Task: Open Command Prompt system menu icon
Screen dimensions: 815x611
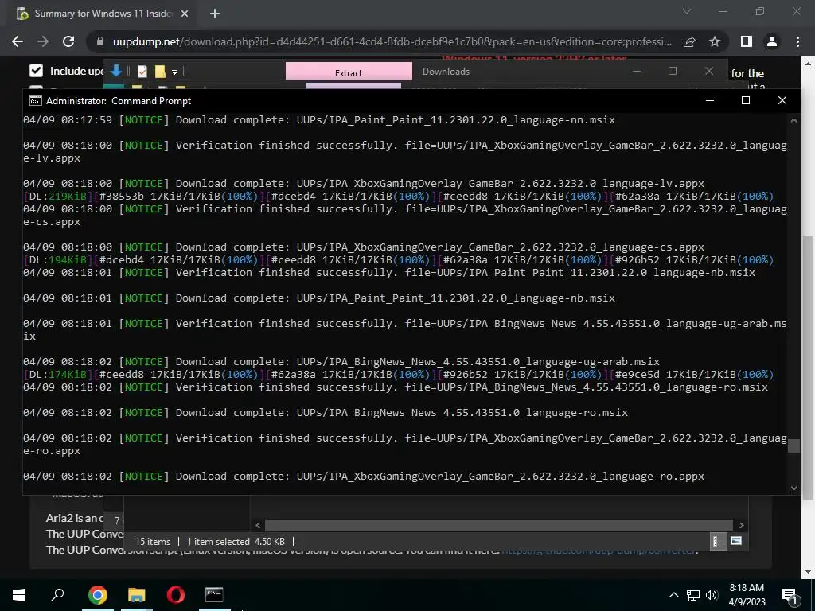Action: click(x=35, y=101)
